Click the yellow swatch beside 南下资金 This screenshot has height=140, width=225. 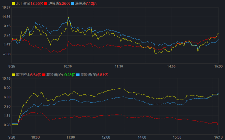point(13,75)
